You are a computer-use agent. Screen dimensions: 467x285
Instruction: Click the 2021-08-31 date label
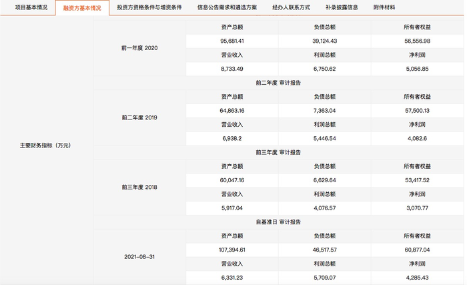139,257
